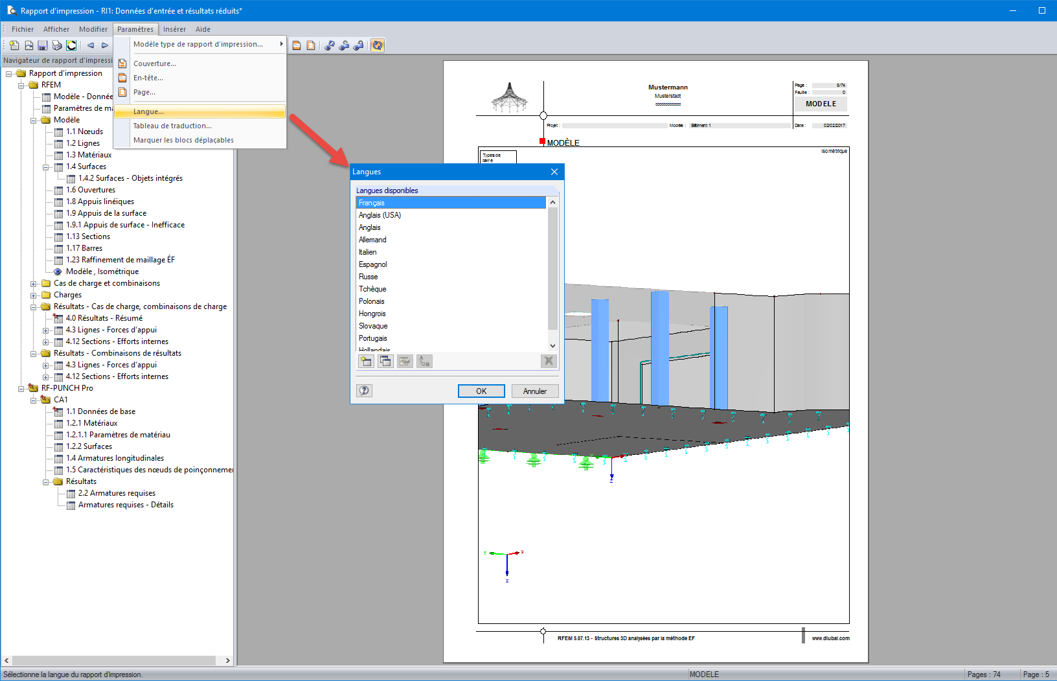Collapse the Rapport d'impression root node
The width and height of the screenshot is (1057, 681).
click(9, 74)
